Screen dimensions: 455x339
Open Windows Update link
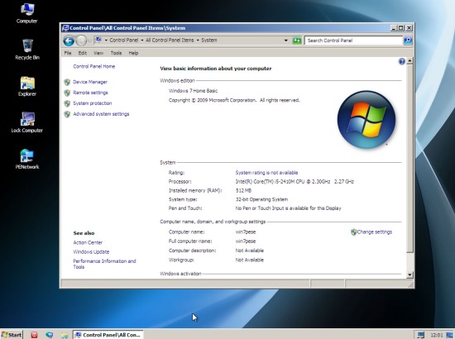point(91,251)
